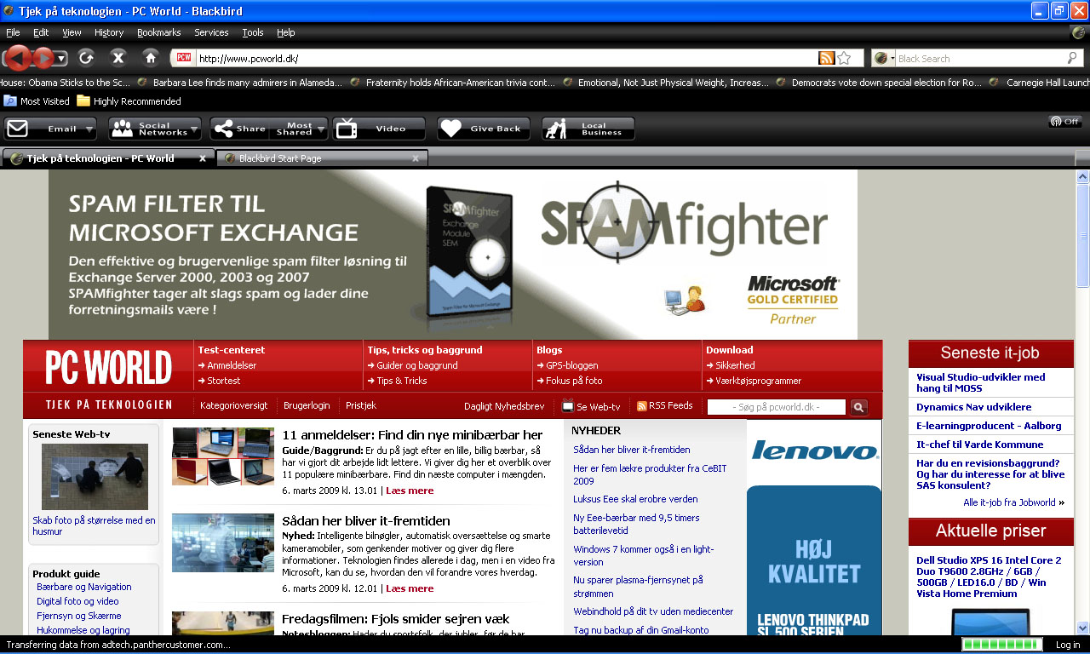Image resolution: width=1090 pixels, height=654 pixels.
Task: Open the Bookmarks menu
Action: tap(158, 32)
